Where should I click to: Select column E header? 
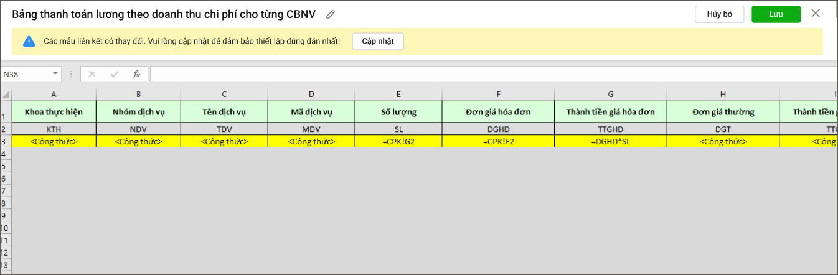[398, 94]
